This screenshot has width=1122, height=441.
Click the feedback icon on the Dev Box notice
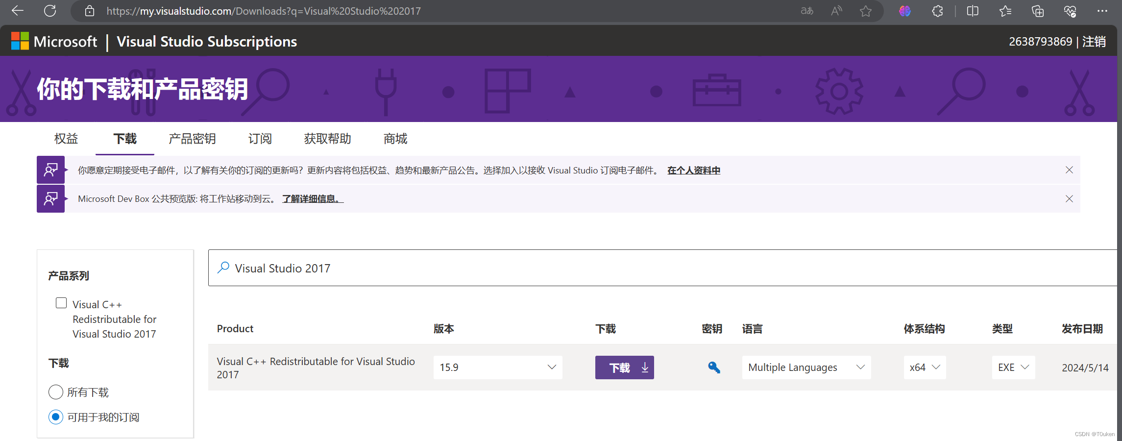click(x=50, y=198)
